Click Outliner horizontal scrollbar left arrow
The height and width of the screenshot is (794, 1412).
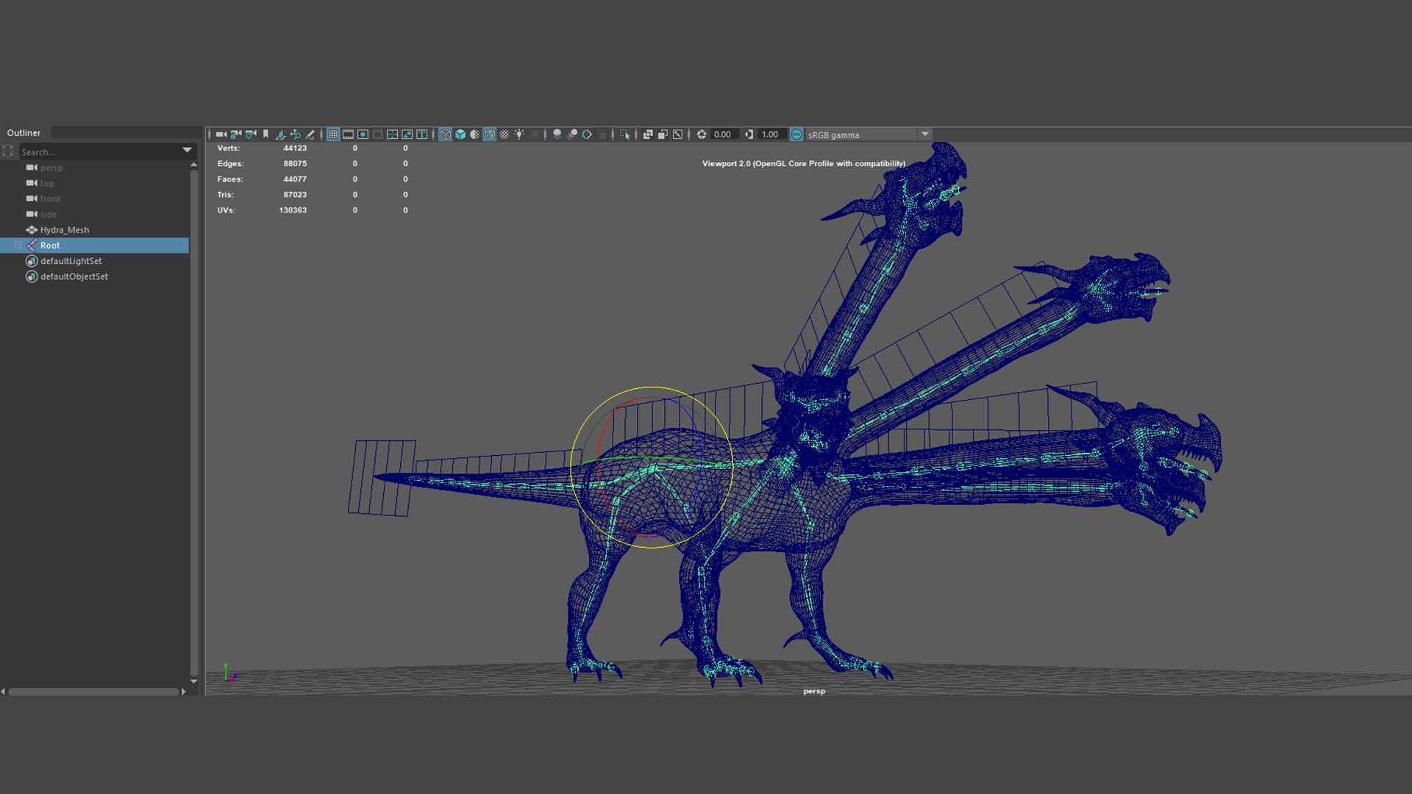(3, 691)
